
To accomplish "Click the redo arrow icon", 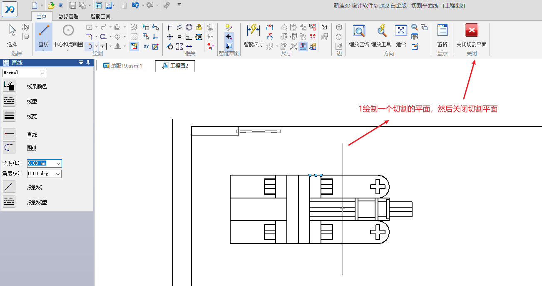I will tap(150, 5).
